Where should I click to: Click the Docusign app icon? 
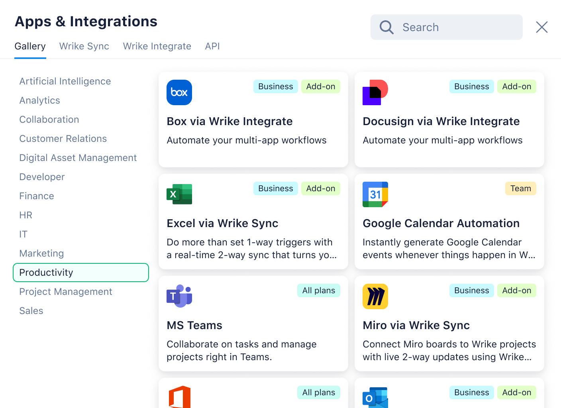pyautogui.click(x=375, y=92)
